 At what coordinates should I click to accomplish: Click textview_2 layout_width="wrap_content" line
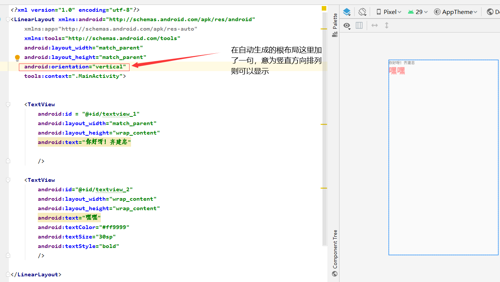tap(97, 199)
